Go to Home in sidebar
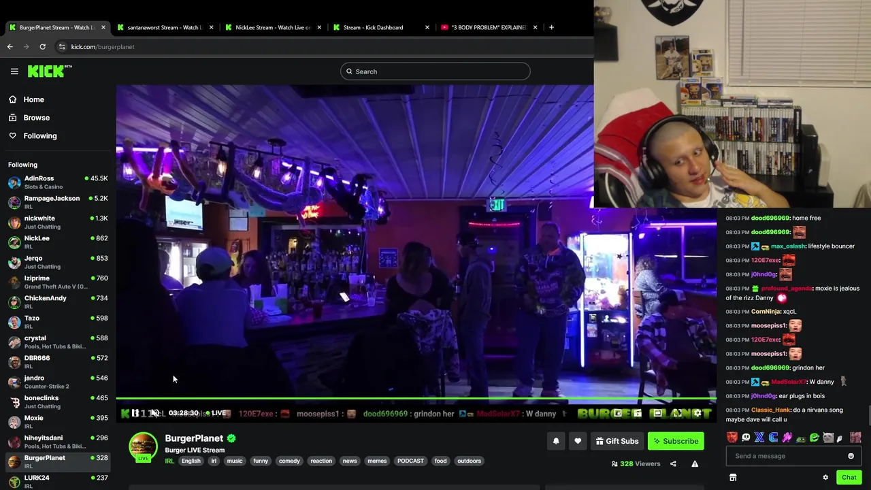 pyautogui.click(x=26, y=99)
